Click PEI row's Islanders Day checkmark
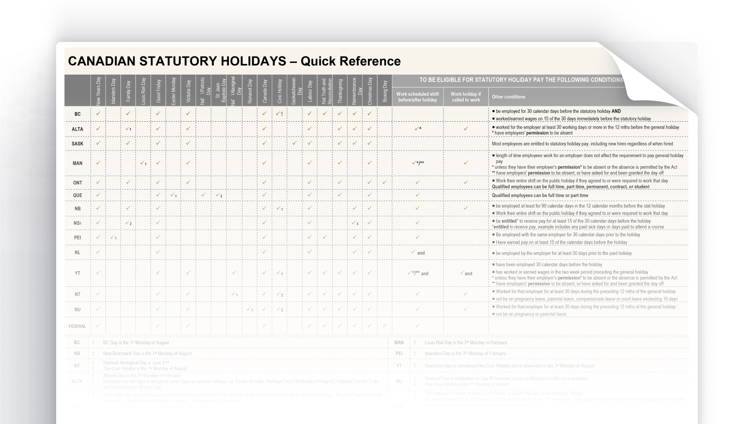 coord(113,237)
